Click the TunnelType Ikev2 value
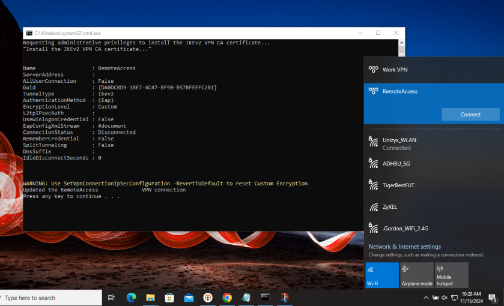The height and width of the screenshot is (306, 504). pos(106,94)
